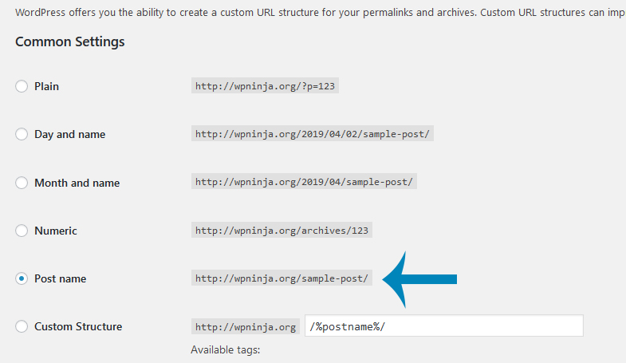The height and width of the screenshot is (363, 626).
Task: Click the 2019/04/02/sample-post example URL
Action: click(x=312, y=134)
